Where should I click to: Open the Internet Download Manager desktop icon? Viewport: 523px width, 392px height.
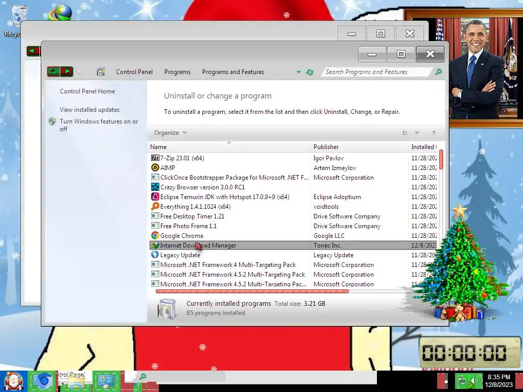pos(60,12)
